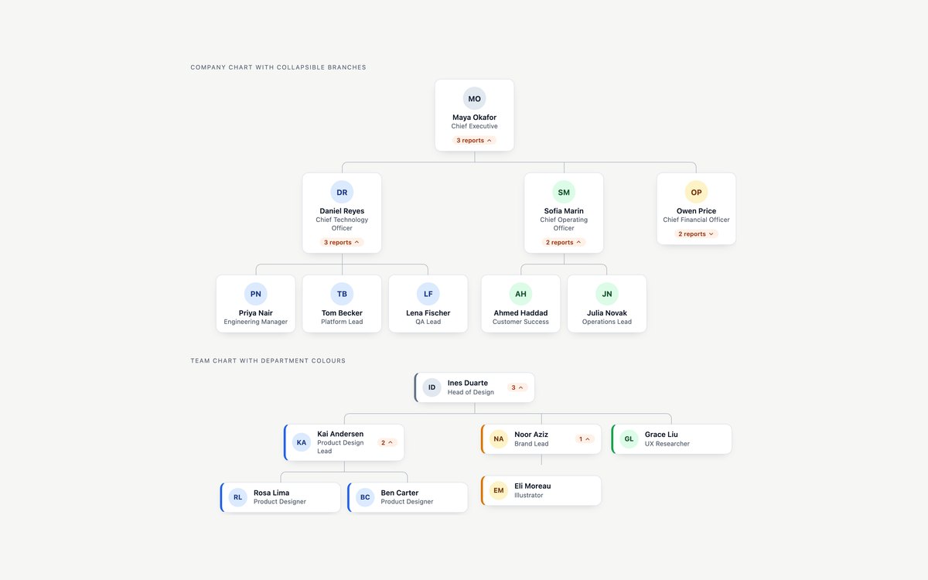Click the Team Chart With Department Colours heading
The width and height of the screenshot is (928, 580).
268,361
